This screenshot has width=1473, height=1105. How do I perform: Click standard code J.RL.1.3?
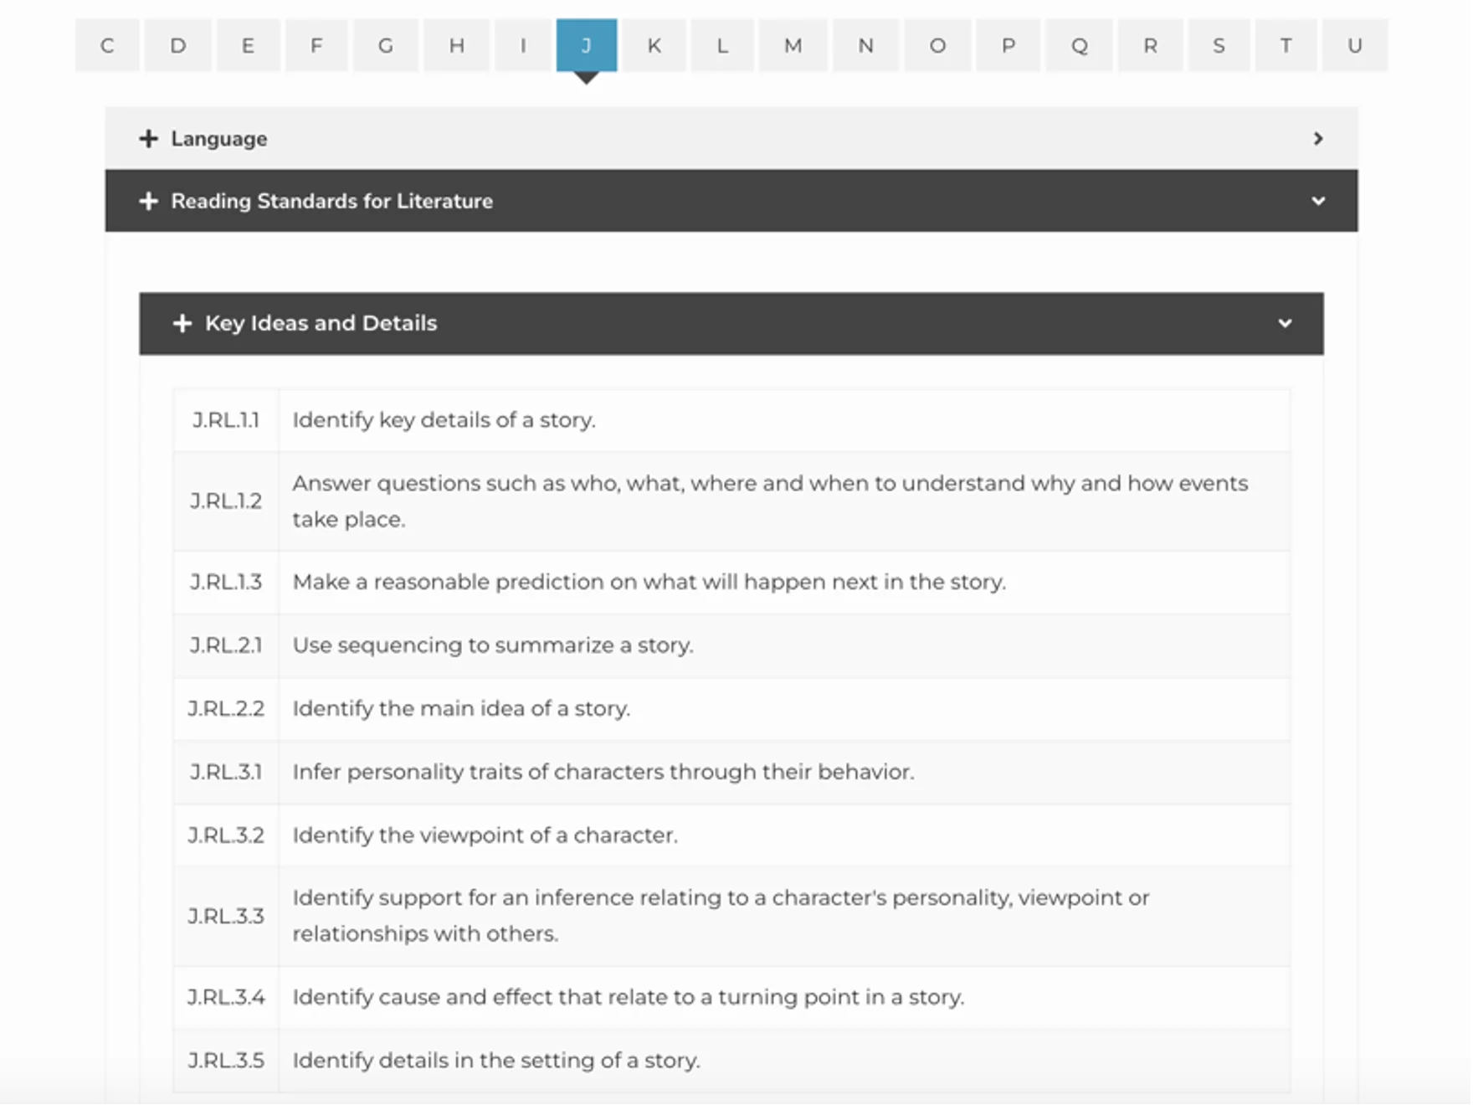[x=226, y=582]
